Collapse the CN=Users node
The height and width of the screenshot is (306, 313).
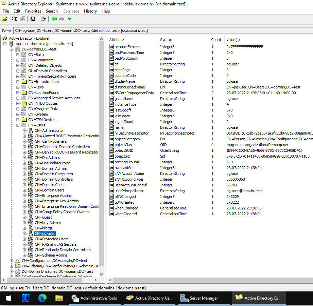(18, 125)
